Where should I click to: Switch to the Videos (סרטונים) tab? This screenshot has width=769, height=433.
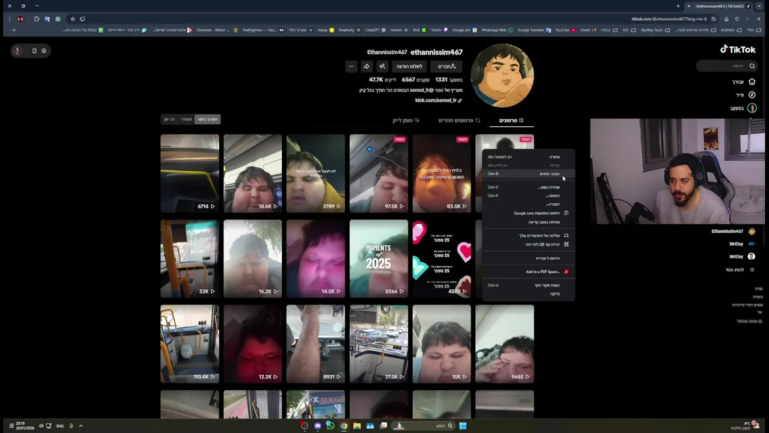(x=511, y=120)
